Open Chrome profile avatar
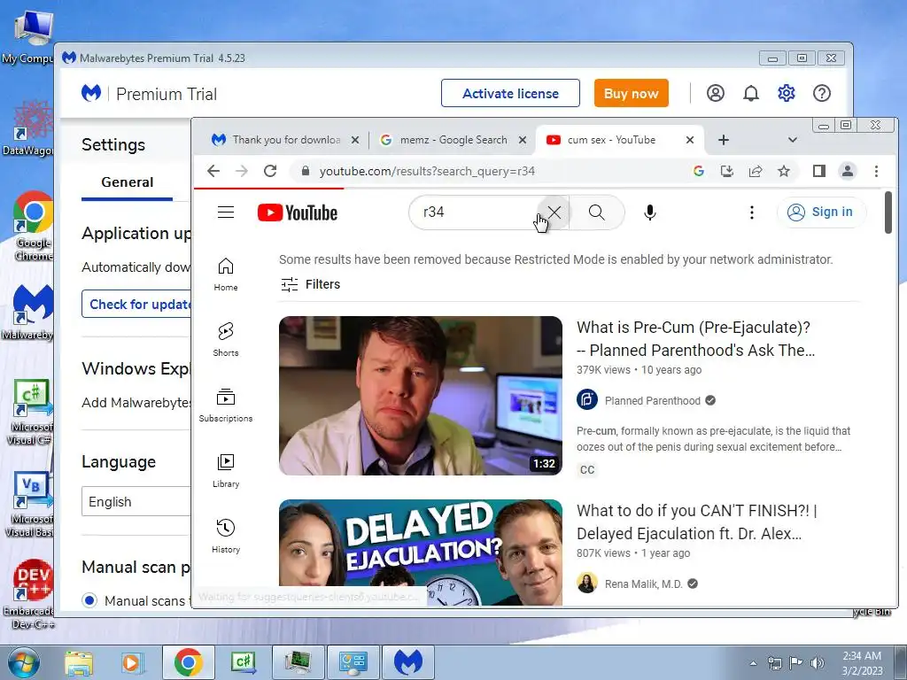The width and height of the screenshot is (907, 680). coord(848,171)
